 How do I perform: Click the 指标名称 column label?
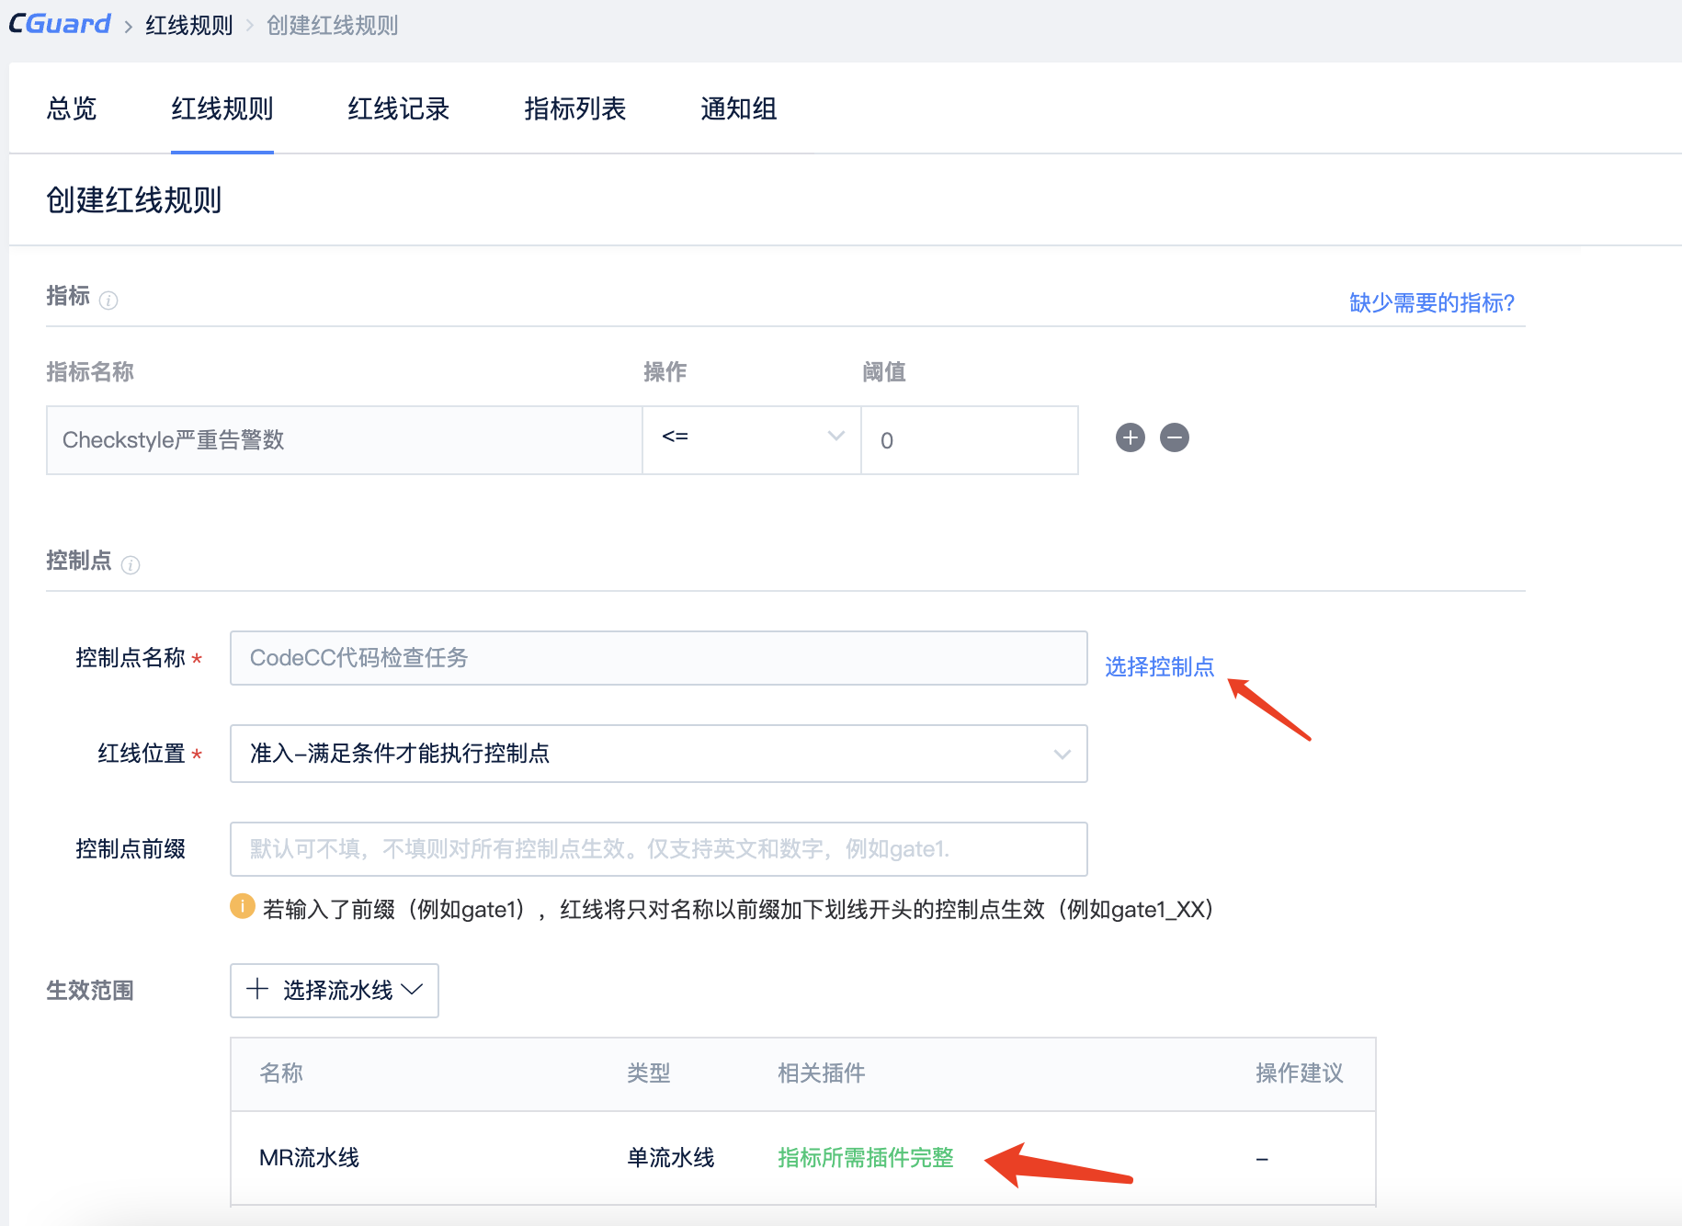[90, 372]
